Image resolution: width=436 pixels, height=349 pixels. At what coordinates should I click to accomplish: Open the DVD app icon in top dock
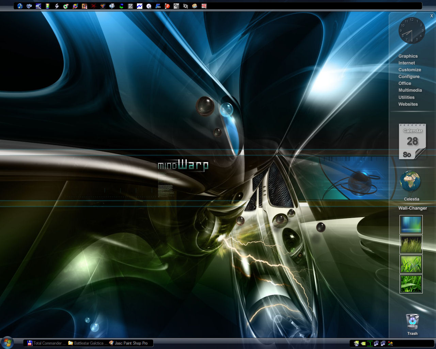[158, 6]
